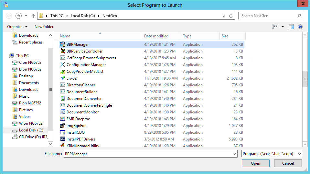This screenshot has height=174, width=310.
Task: Open the recent locations dropdown arrow
Action: coord(26,16)
